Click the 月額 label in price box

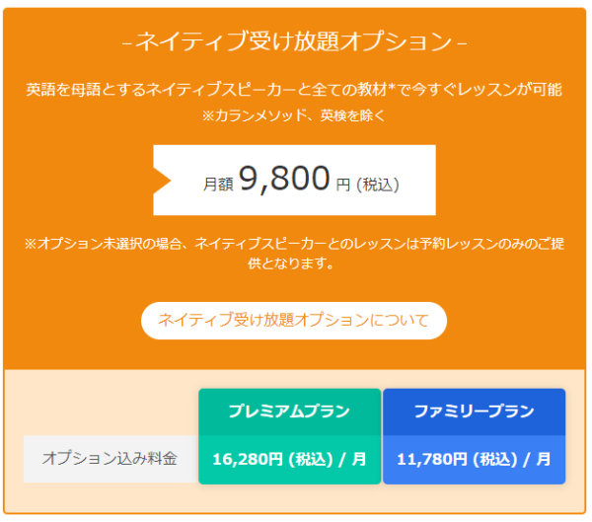pos(218,185)
